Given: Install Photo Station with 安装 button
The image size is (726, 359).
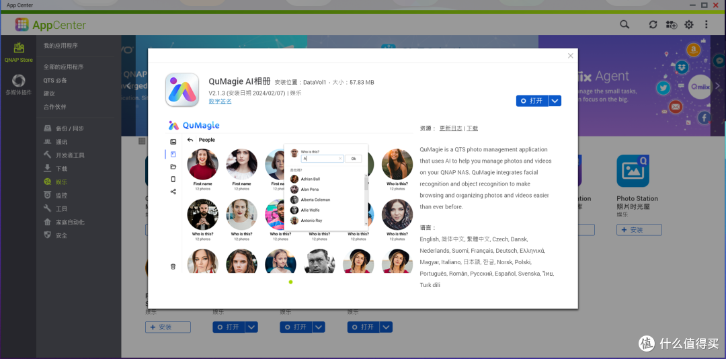Looking at the screenshot, I should click(639, 230).
